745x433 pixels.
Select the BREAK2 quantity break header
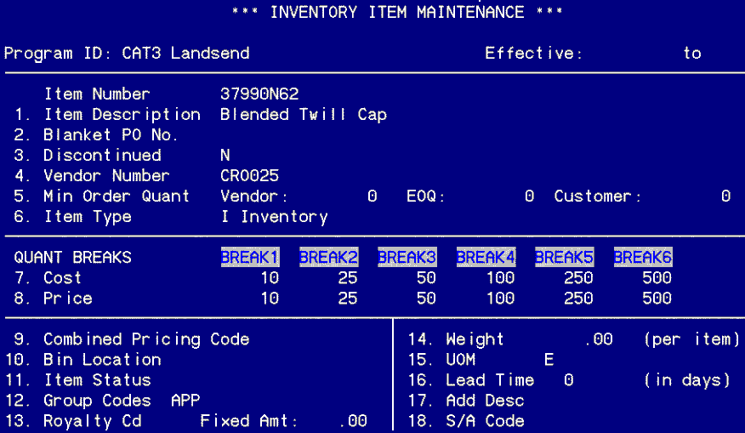[x=328, y=257]
